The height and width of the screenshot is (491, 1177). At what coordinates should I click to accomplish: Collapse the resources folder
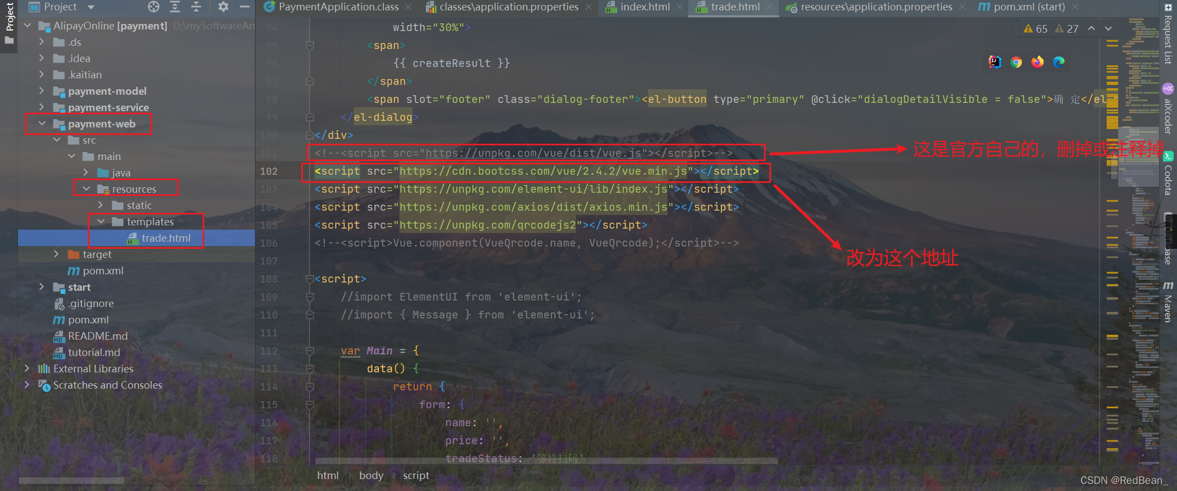click(x=86, y=189)
